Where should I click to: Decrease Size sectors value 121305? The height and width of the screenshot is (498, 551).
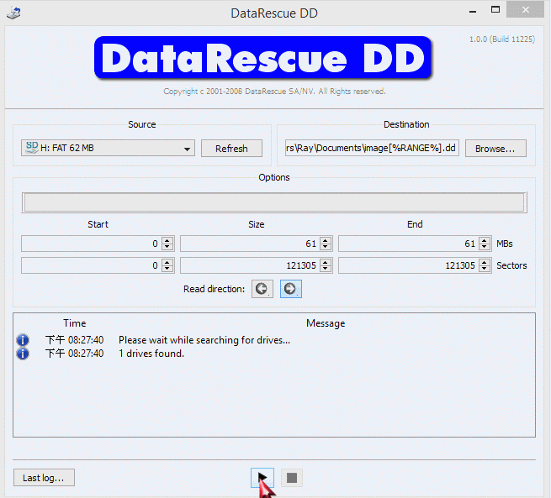(326, 269)
